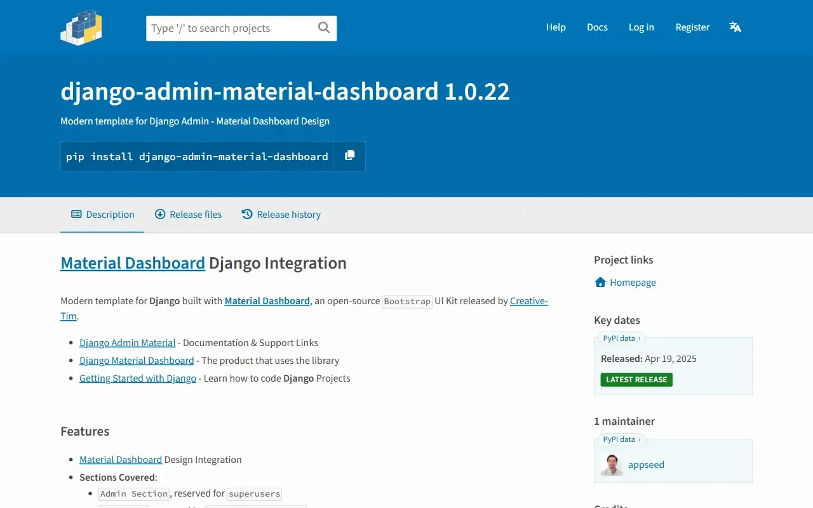Open Getting Started with Django link
Viewport: 813px width, 508px height.
pyautogui.click(x=138, y=378)
